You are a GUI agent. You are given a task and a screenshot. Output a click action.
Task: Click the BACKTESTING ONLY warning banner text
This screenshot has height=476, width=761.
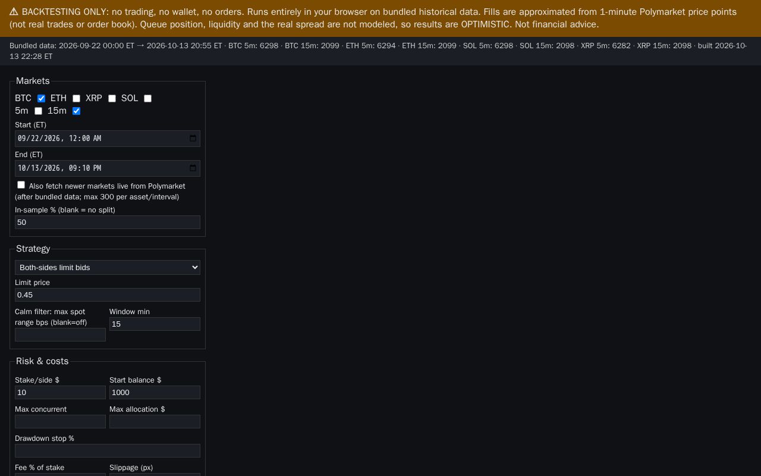pos(373,18)
